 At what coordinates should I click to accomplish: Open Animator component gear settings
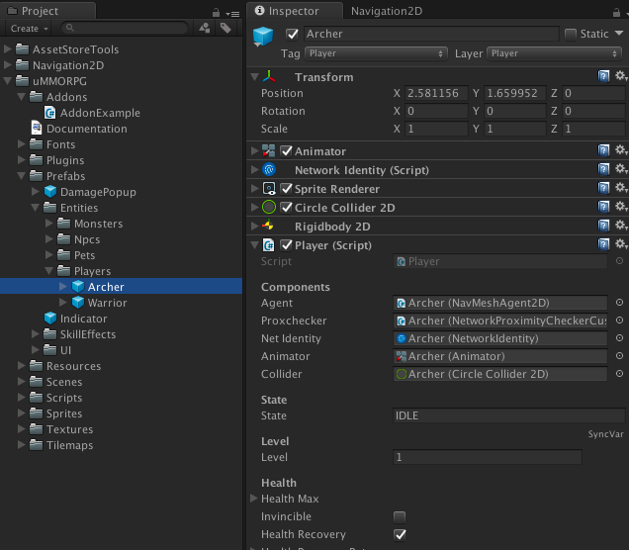point(621,150)
